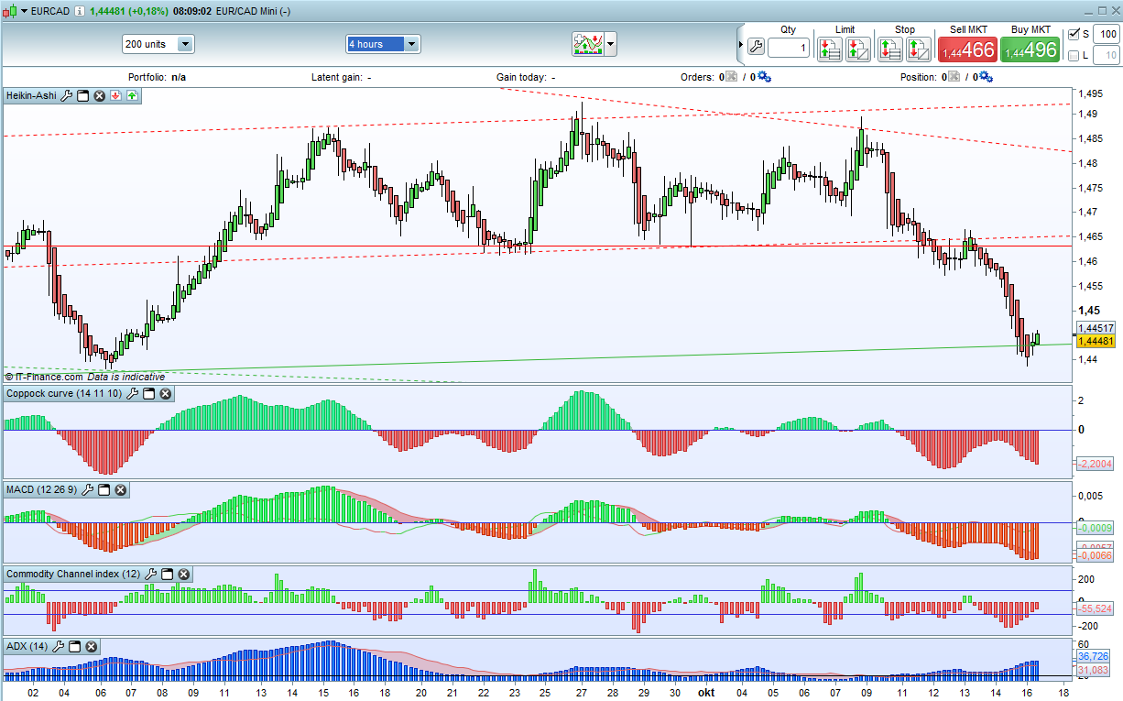This screenshot has height=701, width=1123.
Task: Click the candlestick icon in the title bar
Action: click(11, 11)
